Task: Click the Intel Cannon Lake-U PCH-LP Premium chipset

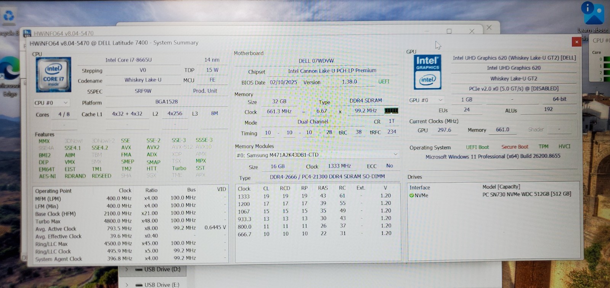Action: 332,71
